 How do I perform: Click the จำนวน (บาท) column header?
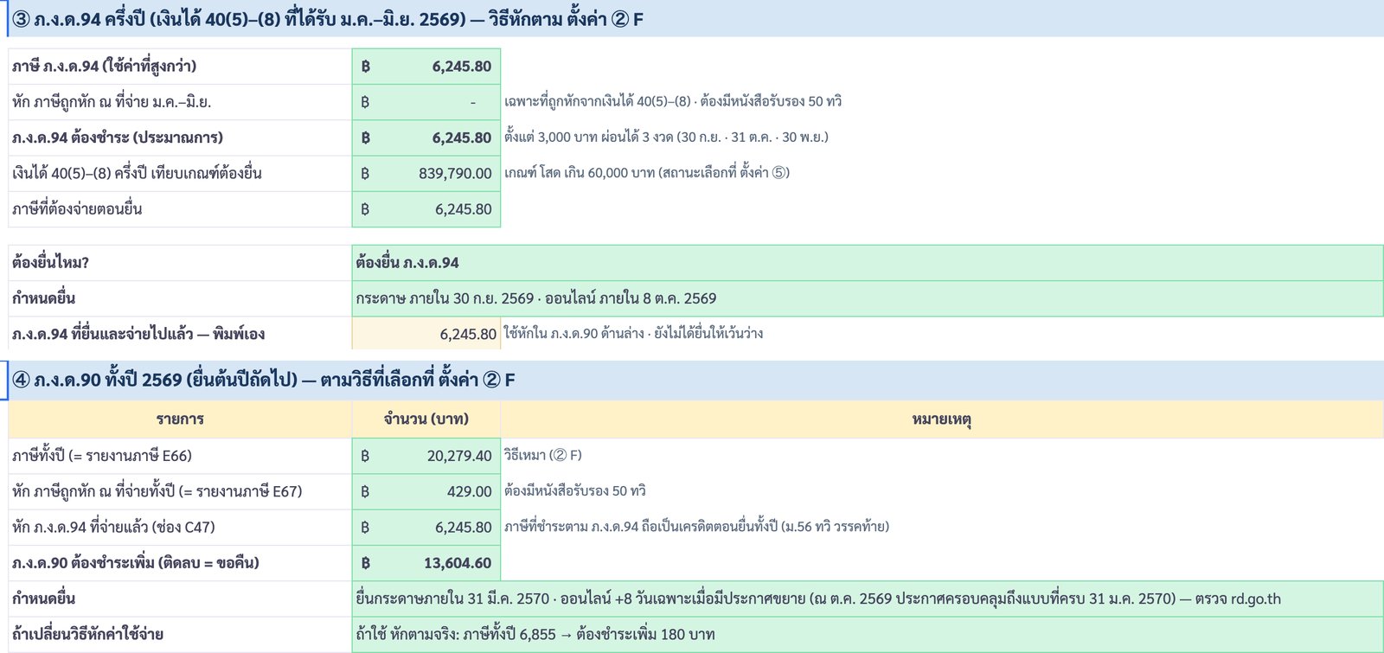coord(426,419)
